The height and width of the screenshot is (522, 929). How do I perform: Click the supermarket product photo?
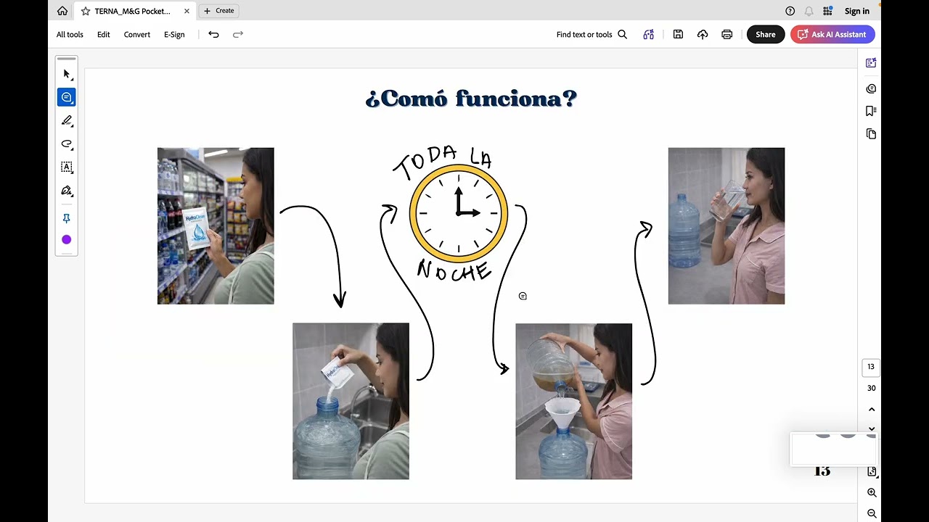click(216, 225)
